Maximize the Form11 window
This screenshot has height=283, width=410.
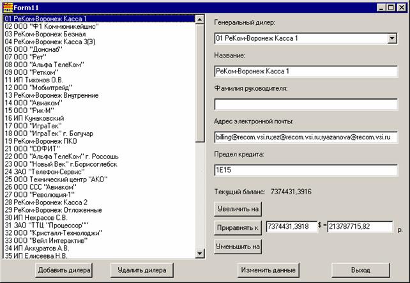point(391,8)
